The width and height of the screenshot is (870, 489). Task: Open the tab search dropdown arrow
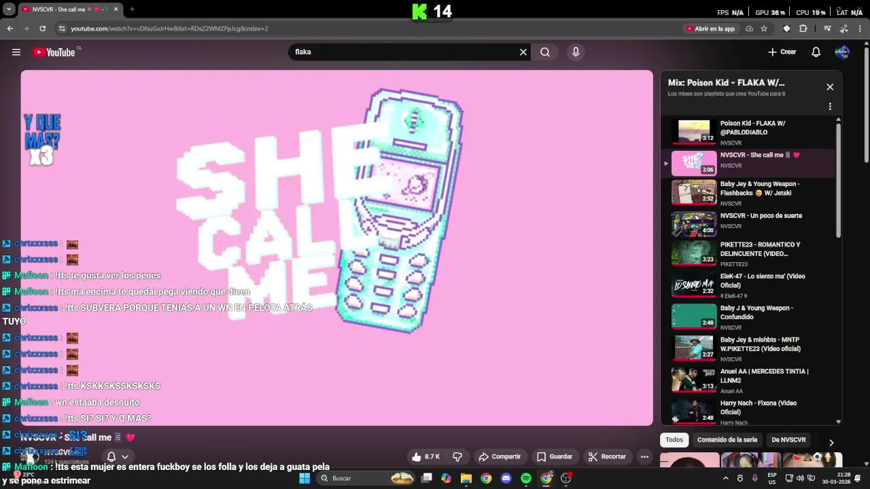click(9, 10)
